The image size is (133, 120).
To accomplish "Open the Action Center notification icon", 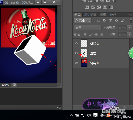I will click(x=95, y=115).
